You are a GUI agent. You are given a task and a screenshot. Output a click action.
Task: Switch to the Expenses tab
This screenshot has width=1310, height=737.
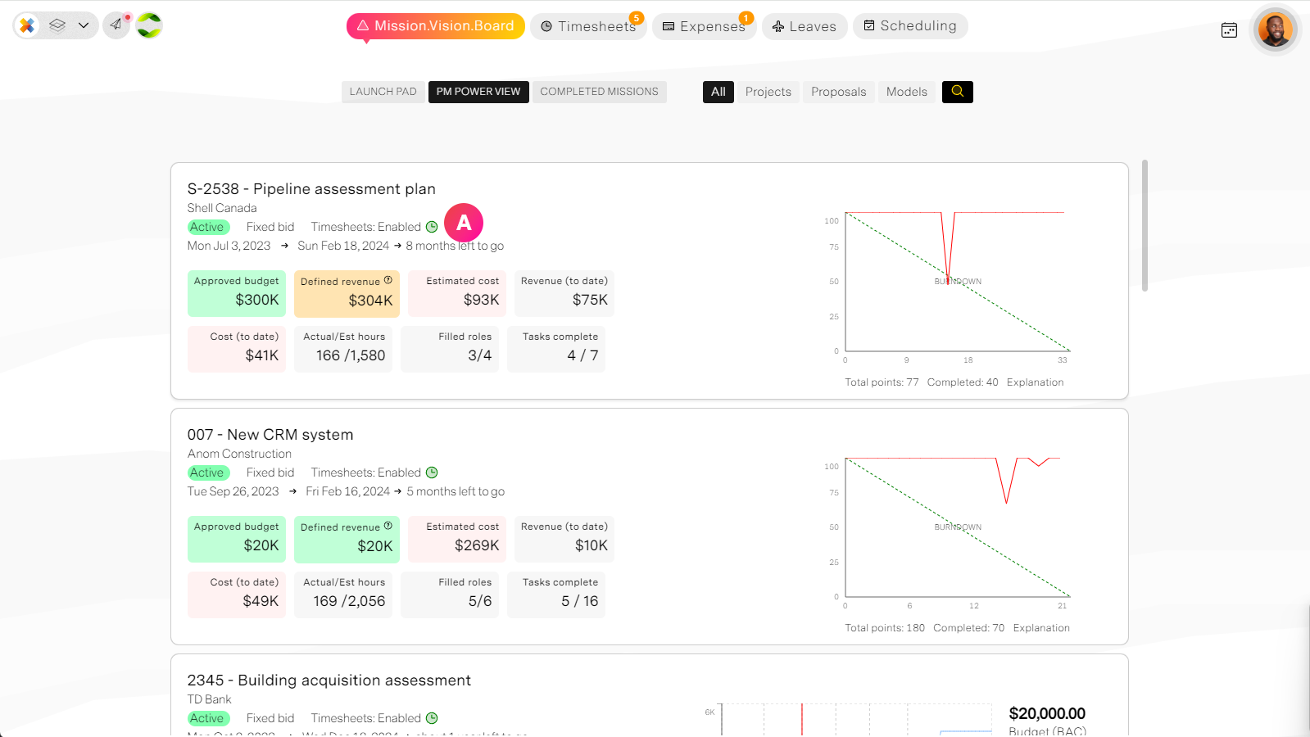(x=704, y=26)
